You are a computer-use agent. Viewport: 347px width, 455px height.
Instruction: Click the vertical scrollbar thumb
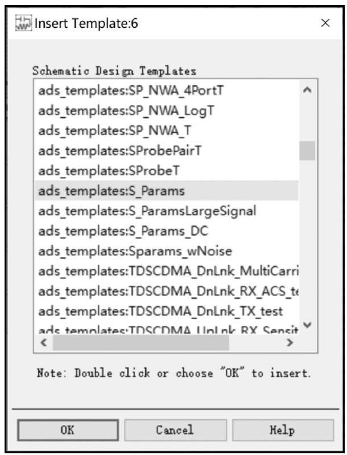pos(307,150)
